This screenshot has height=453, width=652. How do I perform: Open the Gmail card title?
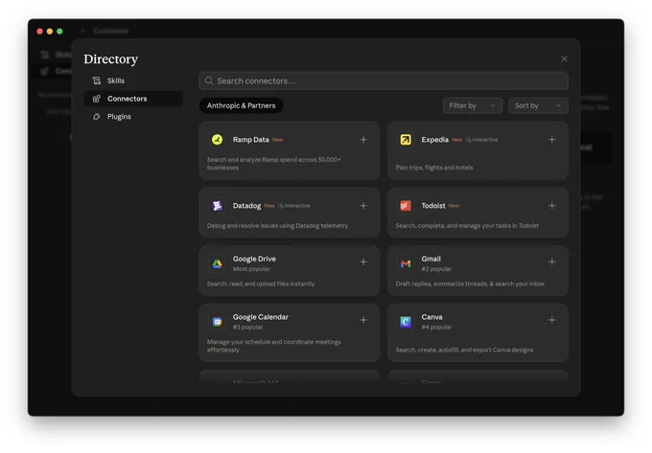click(x=431, y=259)
